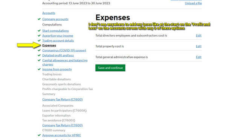Click the Accounting period date text
Image resolution: width=241 pixels, height=140 pixels.
pyautogui.click(x=76, y=3)
